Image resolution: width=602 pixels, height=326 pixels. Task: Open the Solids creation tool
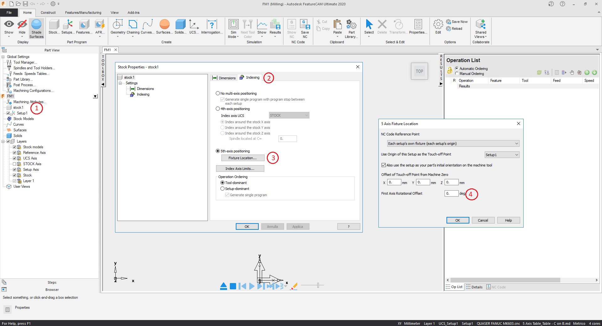[180, 27]
